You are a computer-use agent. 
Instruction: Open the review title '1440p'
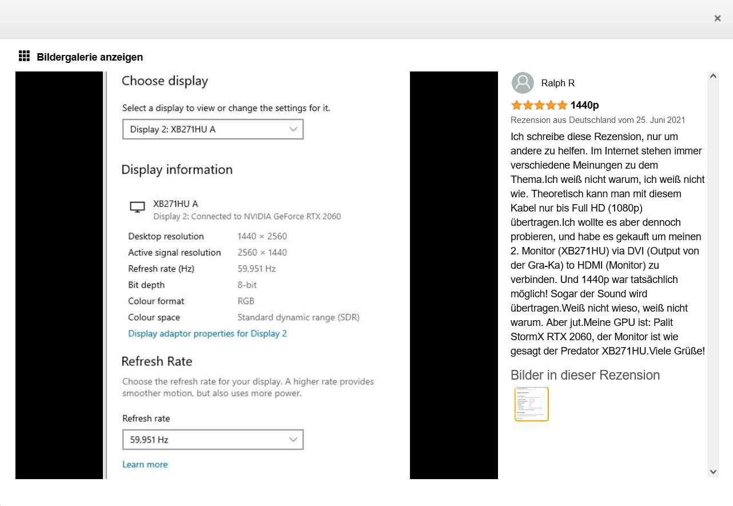tap(585, 105)
